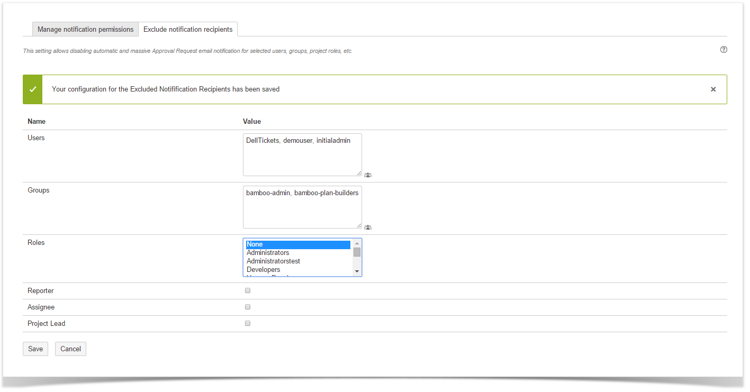Click Roles list scroll down arrow
The height and width of the screenshot is (392, 750).
coord(357,271)
